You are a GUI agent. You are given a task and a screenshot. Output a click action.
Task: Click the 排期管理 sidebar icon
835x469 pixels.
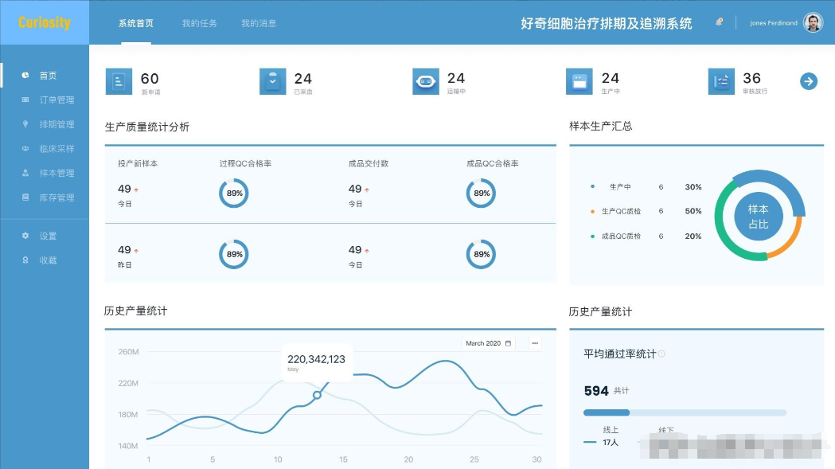pos(25,124)
